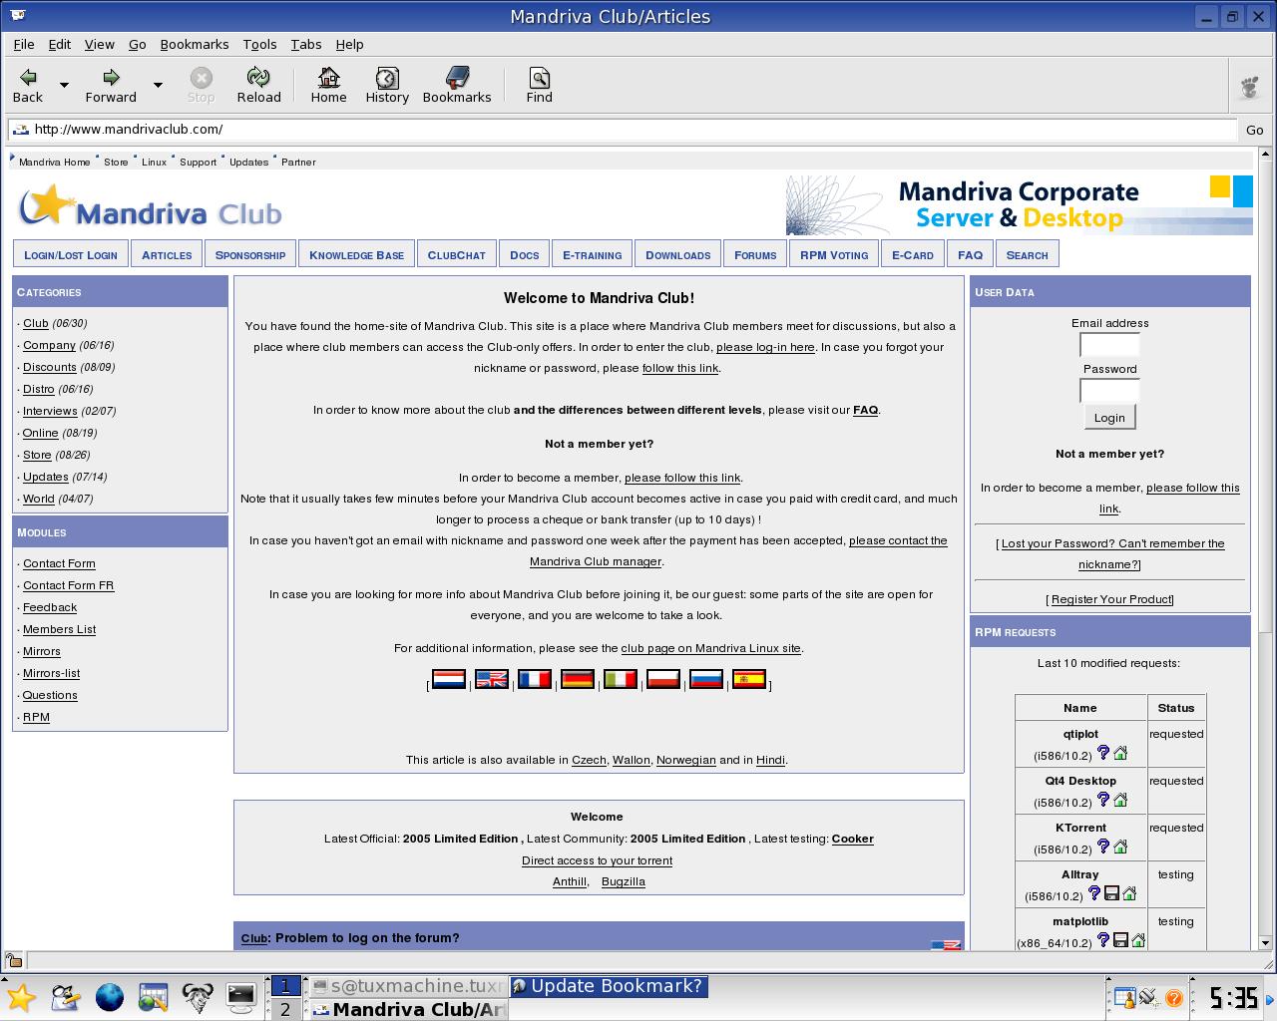The image size is (1277, 1021).
Task: Click the address bar URL field
Action: point(623,130)
